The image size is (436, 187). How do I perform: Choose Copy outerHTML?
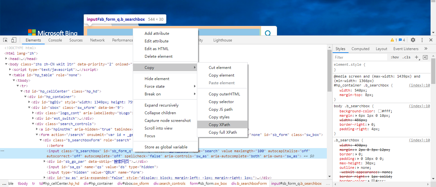[222, 94]
